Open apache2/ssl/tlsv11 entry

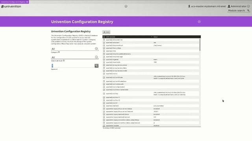click(113, 98)
